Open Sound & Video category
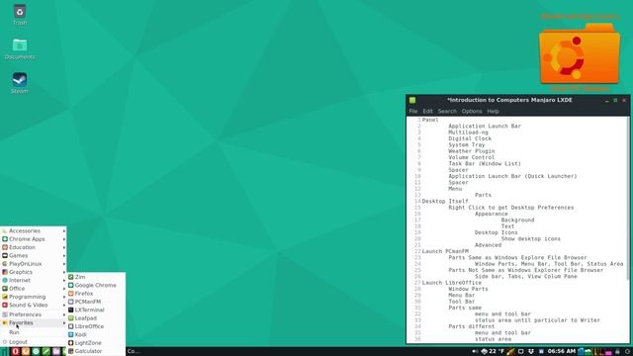 point(34,306)
